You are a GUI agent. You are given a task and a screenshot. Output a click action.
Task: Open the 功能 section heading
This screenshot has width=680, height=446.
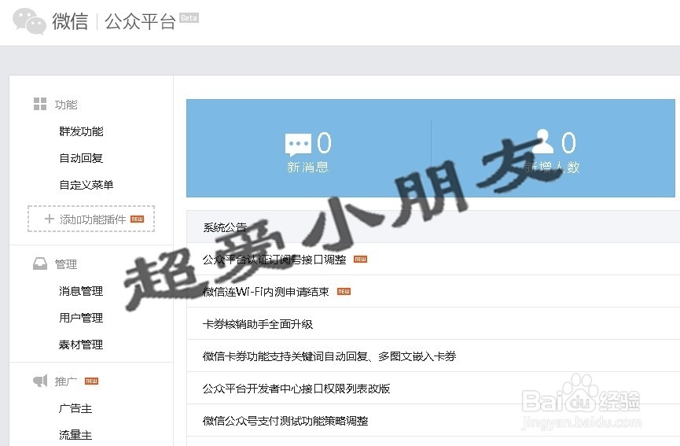66,105
